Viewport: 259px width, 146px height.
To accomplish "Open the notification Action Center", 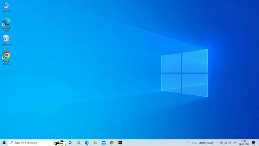I will pos(254,142).
